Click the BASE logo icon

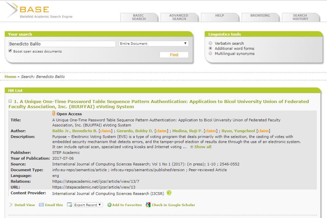(12, 9)
